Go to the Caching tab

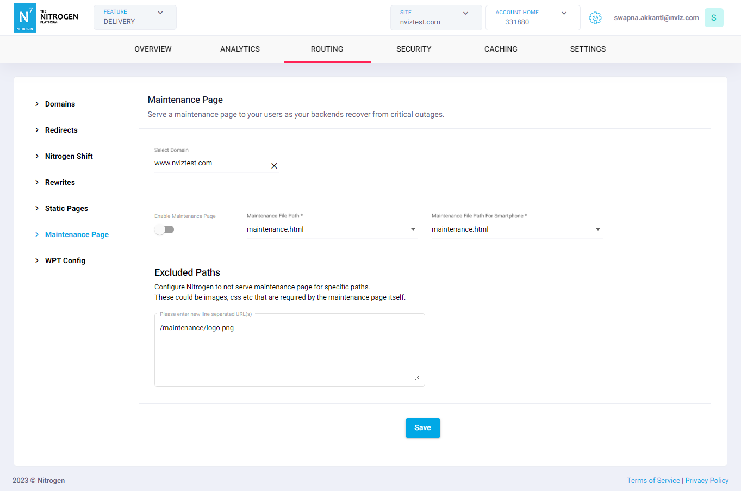click(501, 49)
